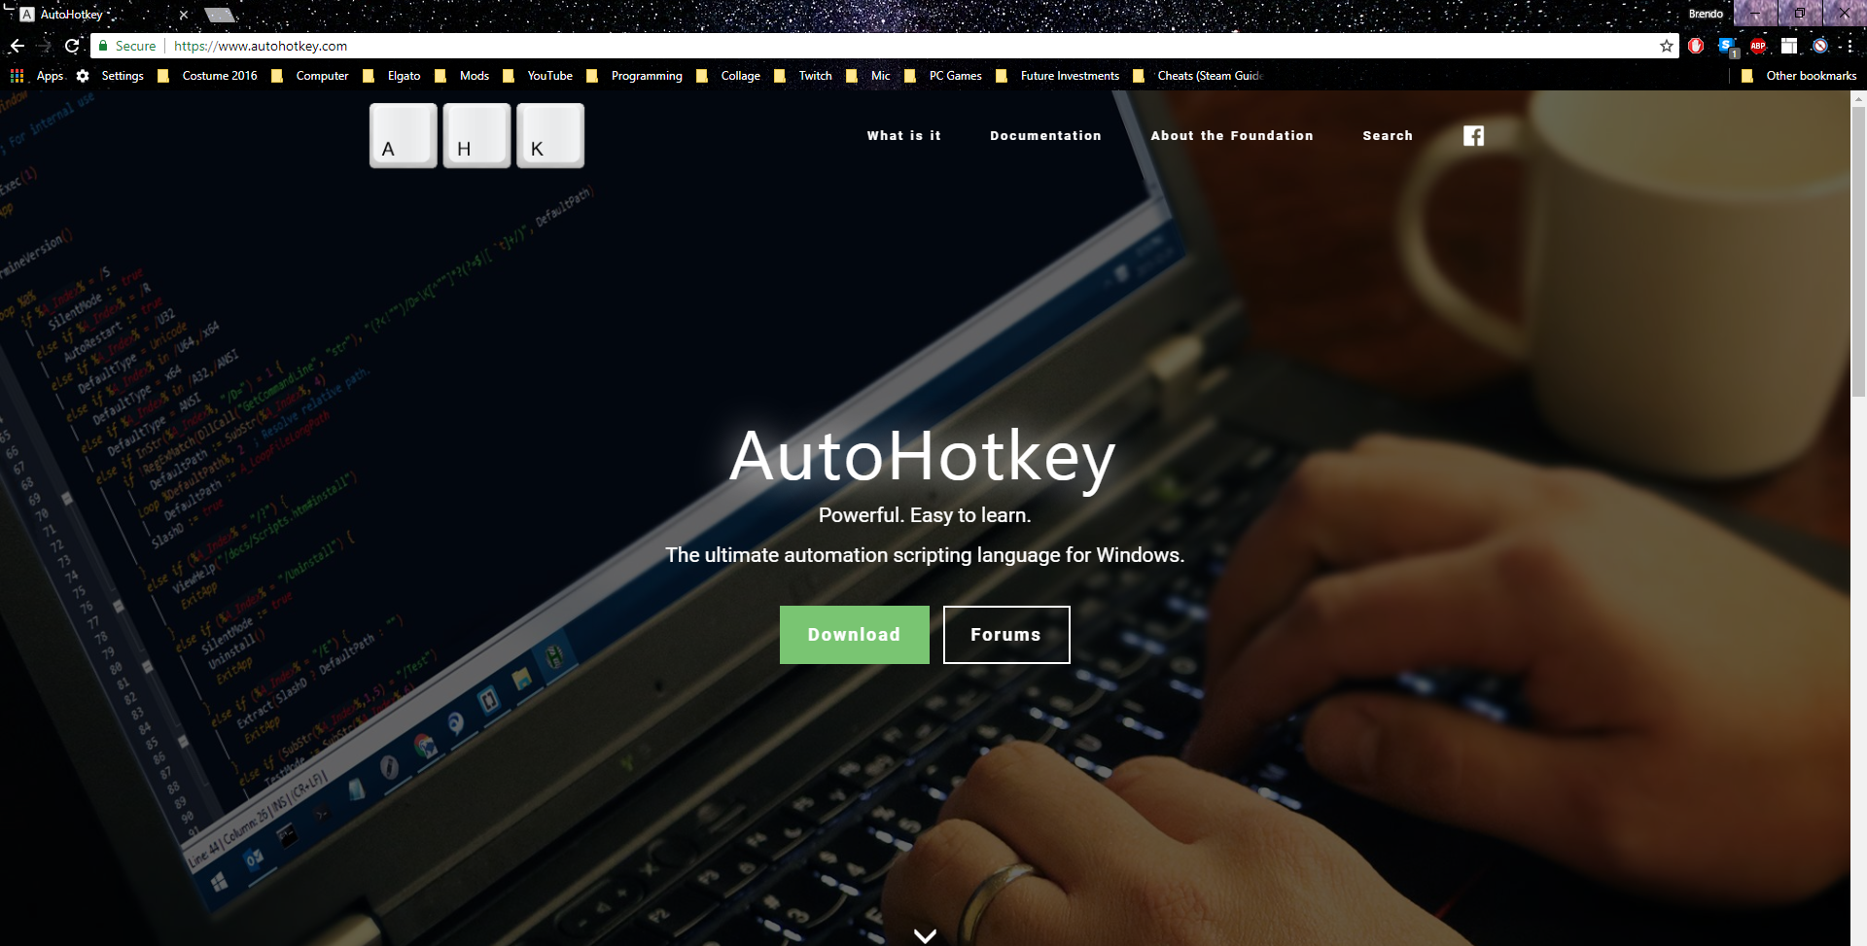Viewport: 1867px width, 946px height.
Task: Open the Facebook icon in site header
Action: point(1474,136)
